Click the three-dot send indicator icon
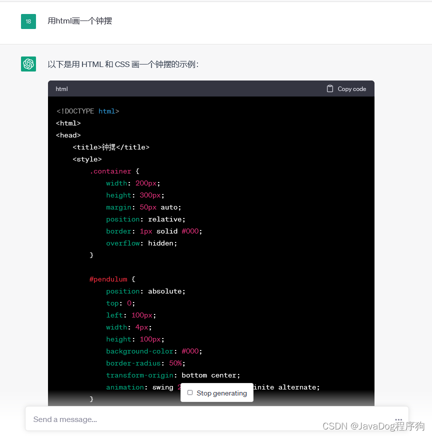This screenshot has height=436, width=432. coord(398,419)
